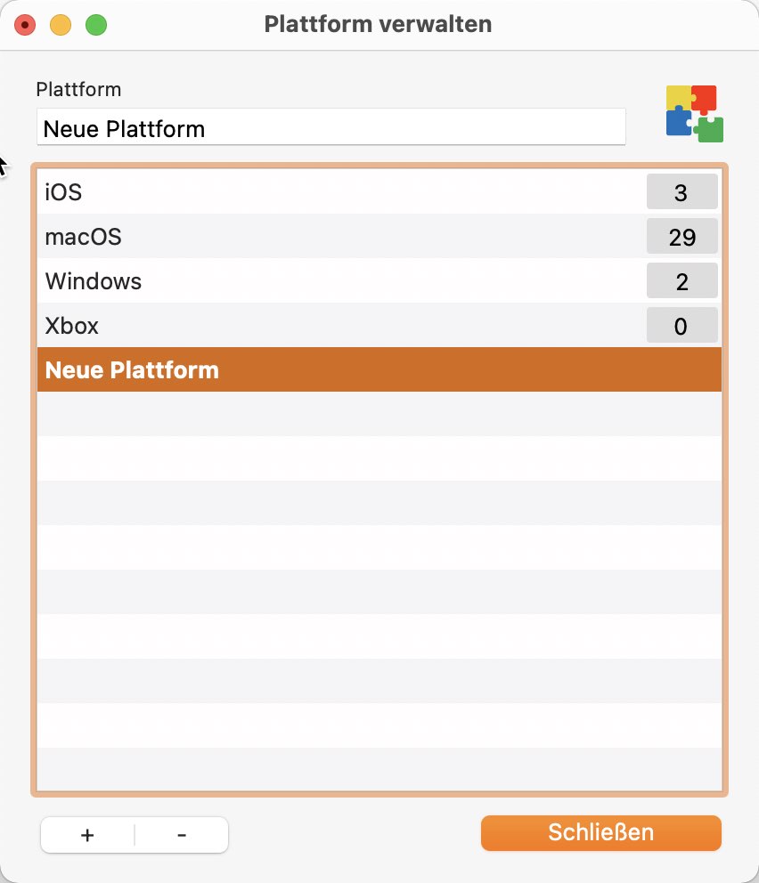The height and width of the screenshot is (883, 759).
Task: Add a new platform with plus button
Action: click(x=87, y=835)
